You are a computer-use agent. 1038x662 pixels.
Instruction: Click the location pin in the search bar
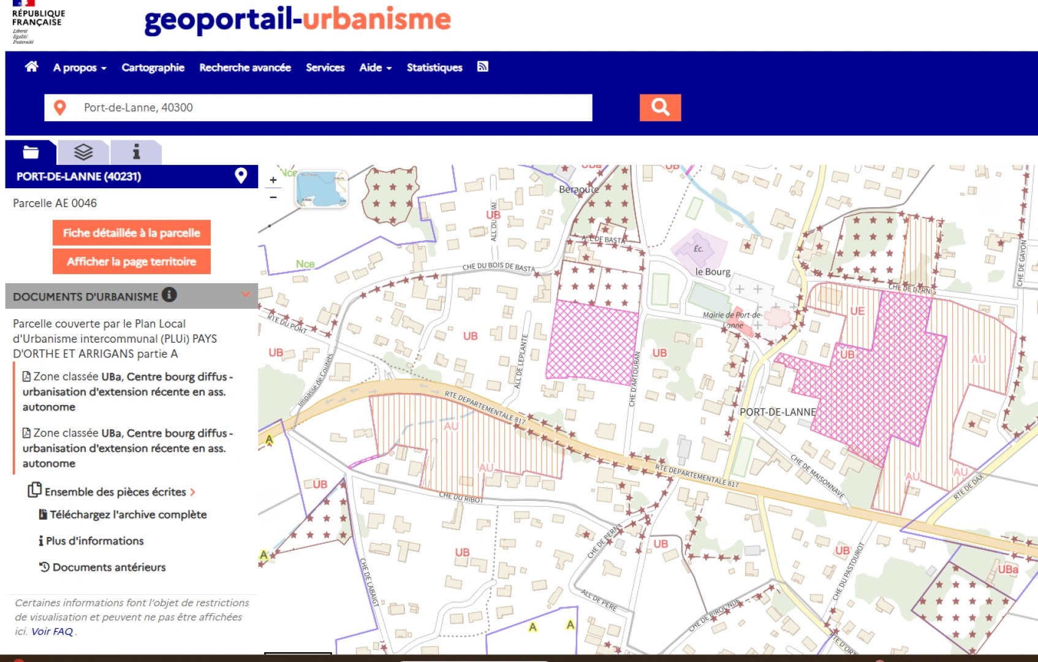(60, 108)
